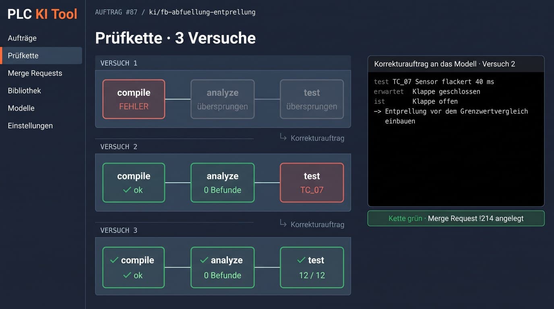
Task: Select skipped test step in Versuch 1
Action: coord(312,99)
